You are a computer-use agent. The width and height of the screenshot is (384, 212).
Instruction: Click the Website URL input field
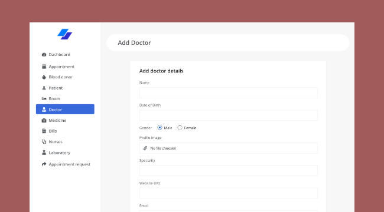(229, 193)
